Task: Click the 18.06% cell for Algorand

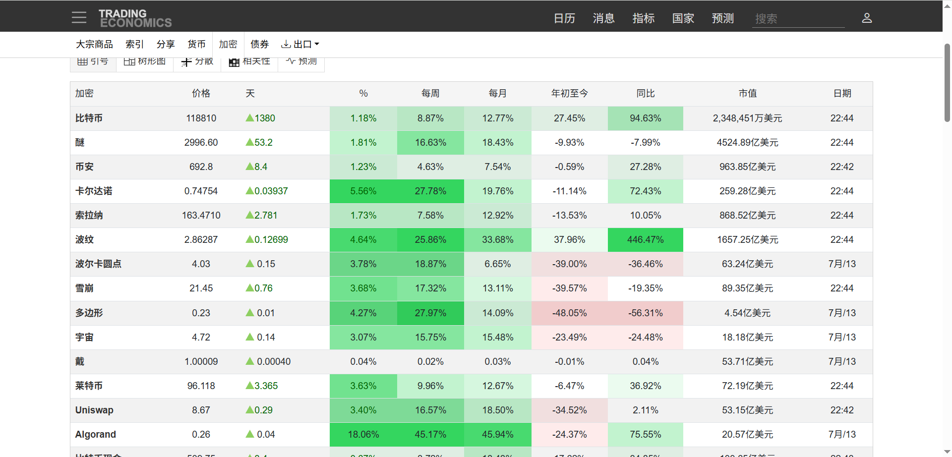Action: coord(363,434)
